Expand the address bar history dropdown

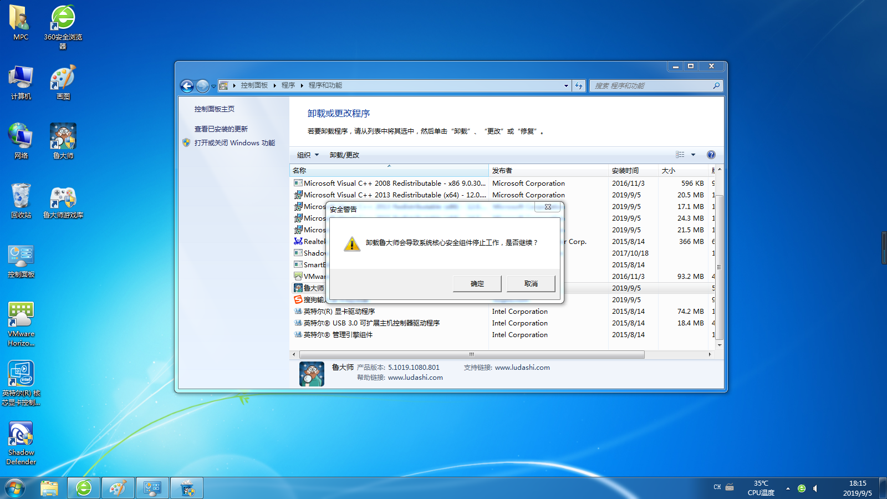pyautogui.click(x=566, y=85)
